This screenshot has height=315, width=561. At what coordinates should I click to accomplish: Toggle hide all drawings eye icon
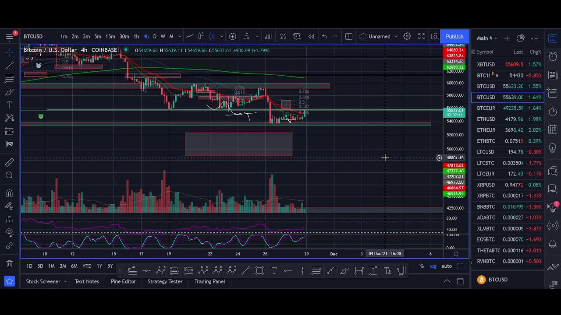[9, 232]
